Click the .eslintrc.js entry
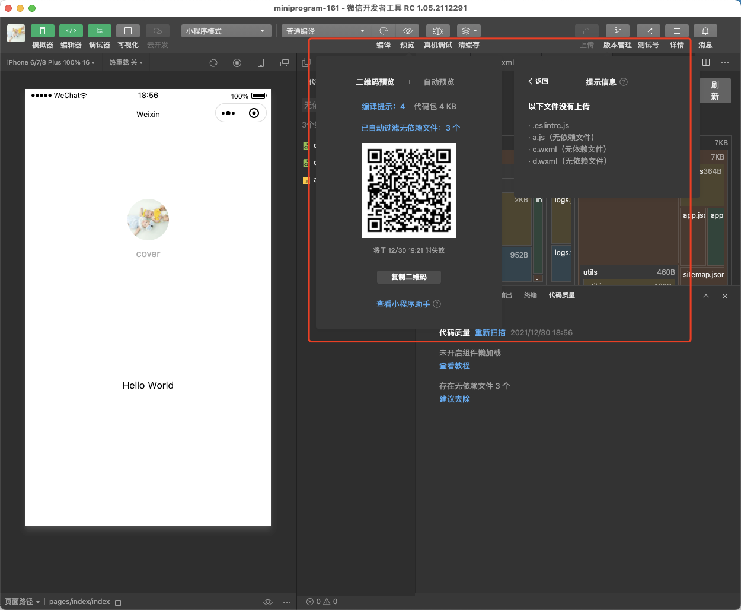This screenshot has height=610, width=741. [548, 126]
